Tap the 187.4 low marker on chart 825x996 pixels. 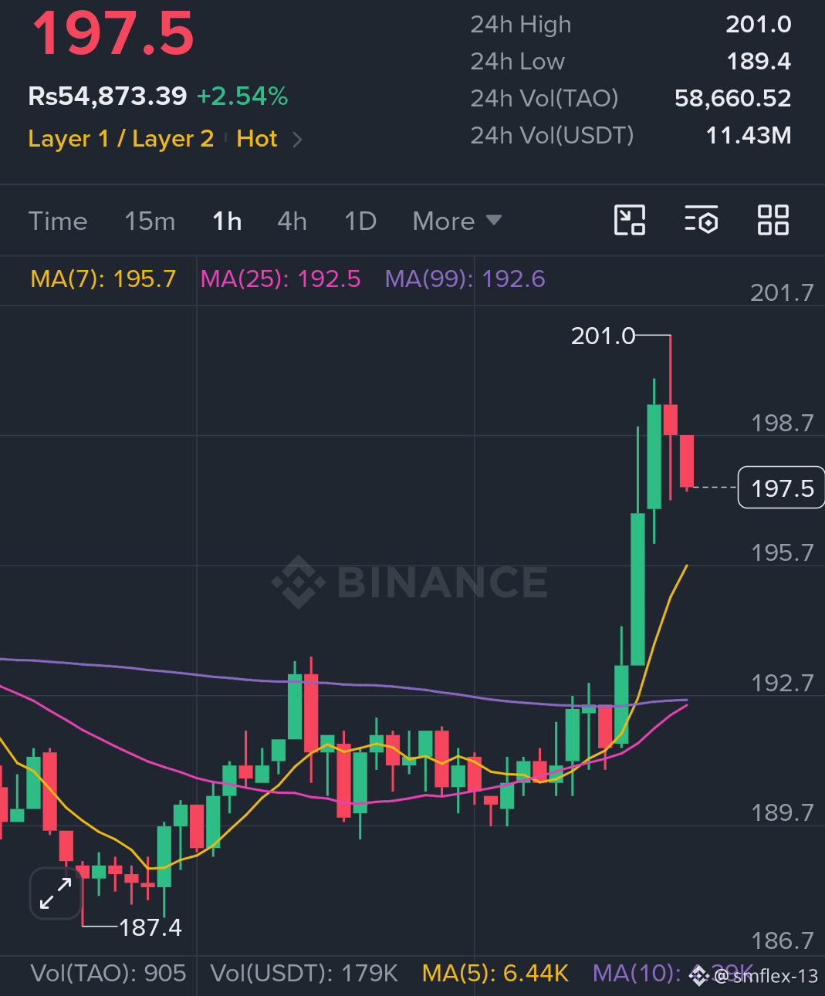(x=150, y=927)
